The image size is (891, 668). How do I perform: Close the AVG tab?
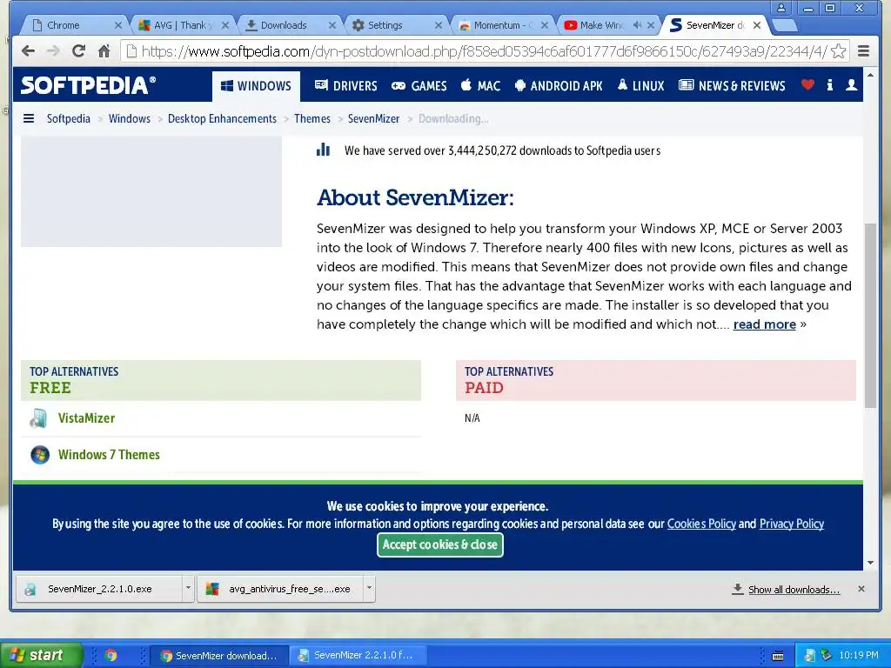[225, 25]
